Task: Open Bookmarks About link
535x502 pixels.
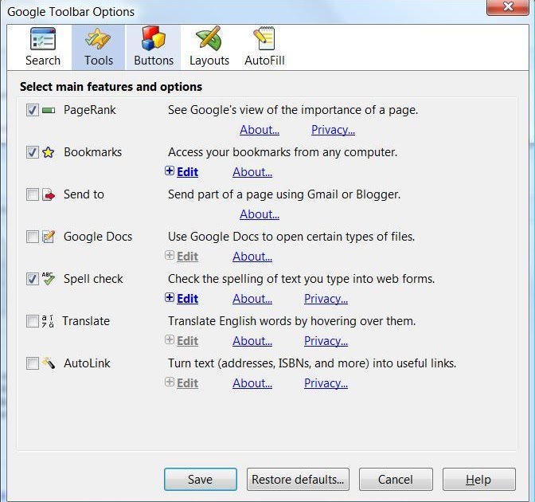Action: tap(252, 172)
